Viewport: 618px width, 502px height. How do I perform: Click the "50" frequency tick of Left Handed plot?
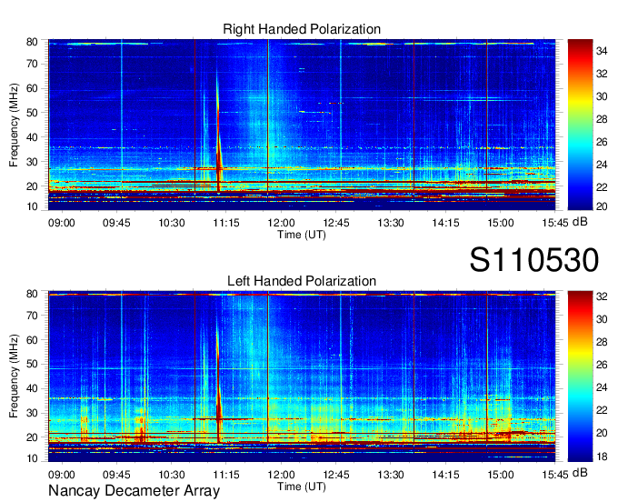pos(32,364)
